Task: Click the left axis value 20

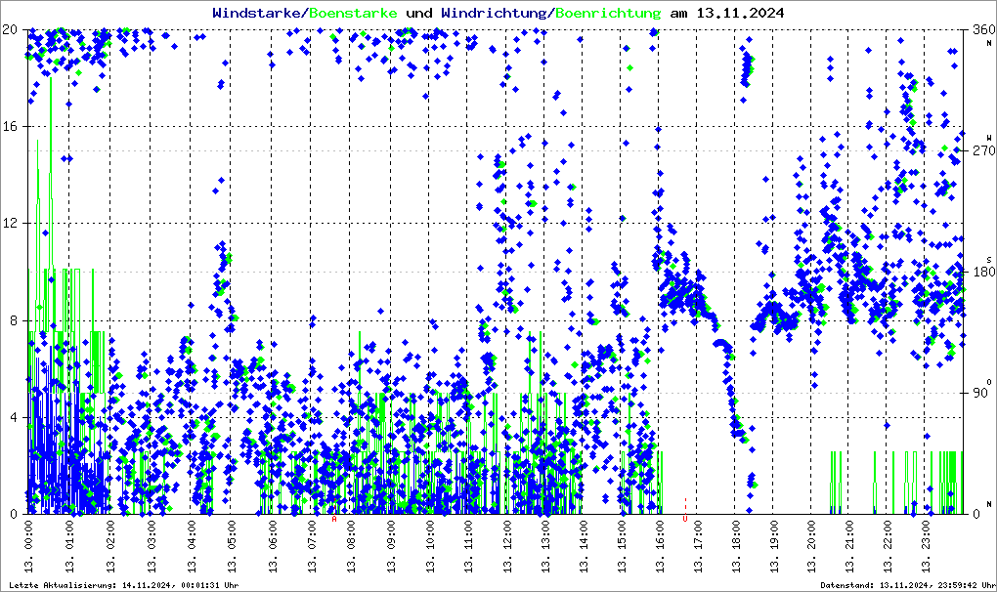Action: tap(10, 29)
